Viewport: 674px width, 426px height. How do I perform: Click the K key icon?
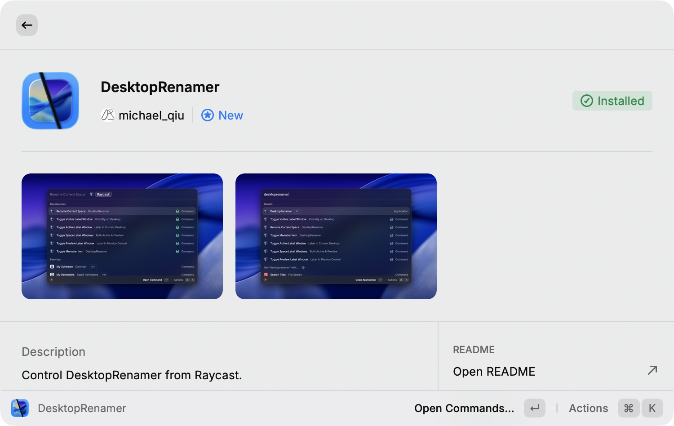[x=652, y=408]
